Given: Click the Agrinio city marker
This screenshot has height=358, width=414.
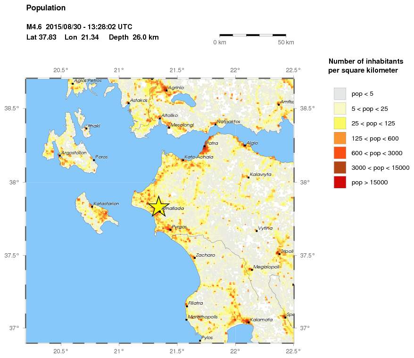Looking at the screenshot, I should click(x=166, y=90).
